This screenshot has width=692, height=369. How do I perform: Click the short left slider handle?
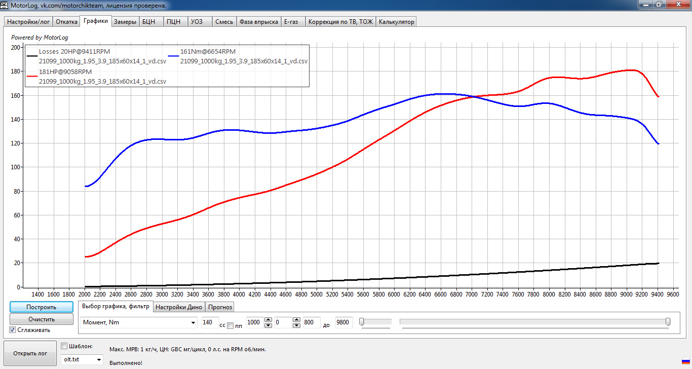[361, 322]
